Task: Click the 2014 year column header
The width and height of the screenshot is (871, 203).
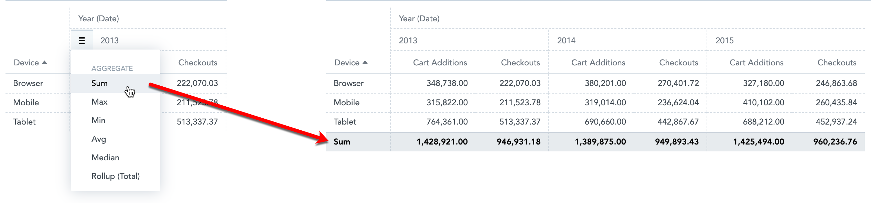Action: [x=566, y=41]
